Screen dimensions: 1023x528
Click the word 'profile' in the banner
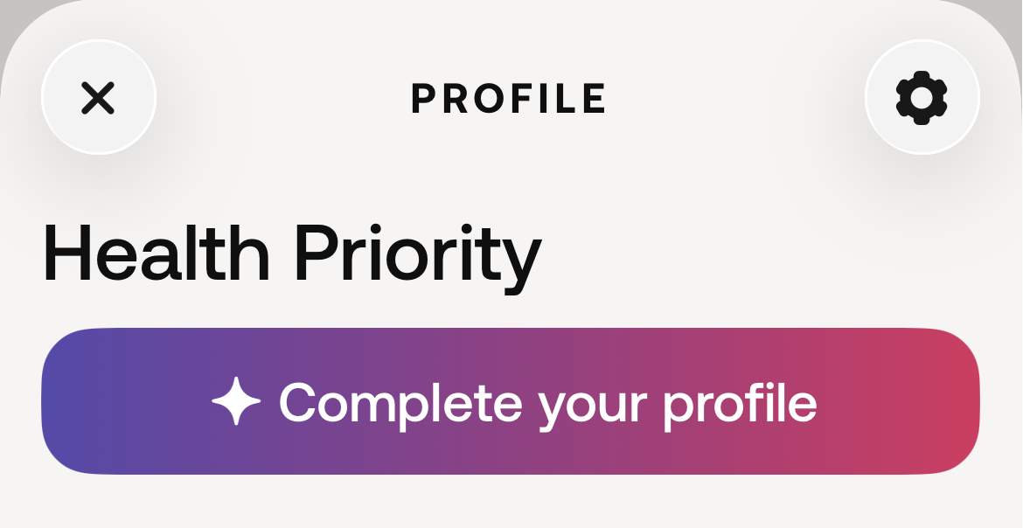741,406
